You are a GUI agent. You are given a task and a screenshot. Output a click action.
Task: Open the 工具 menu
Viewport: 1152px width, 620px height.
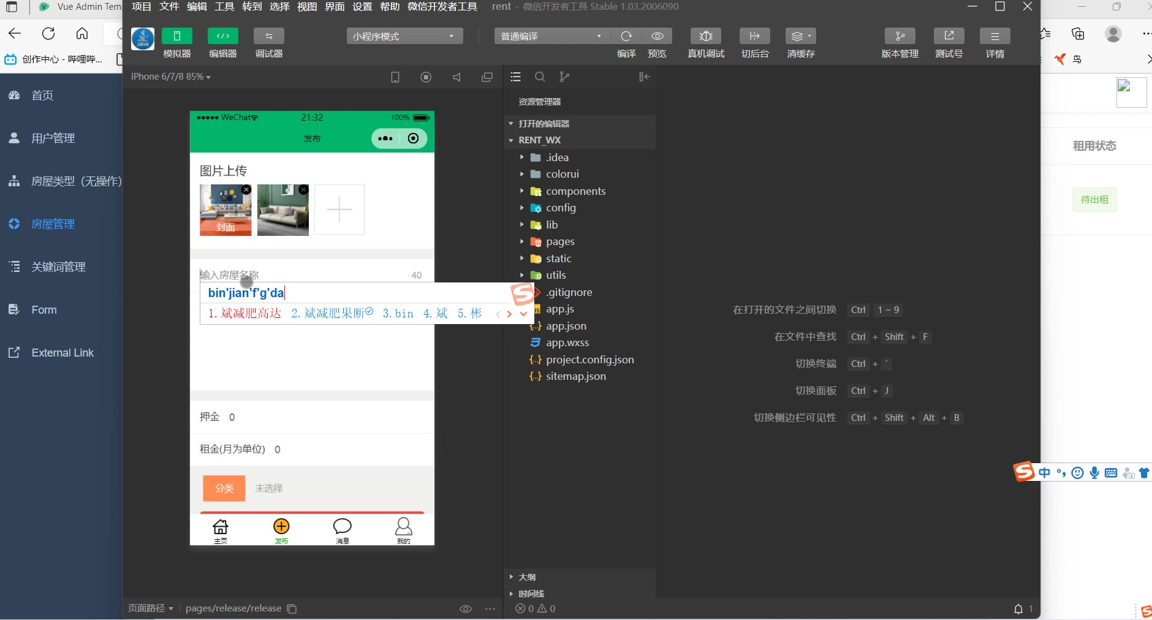point(224,7)
